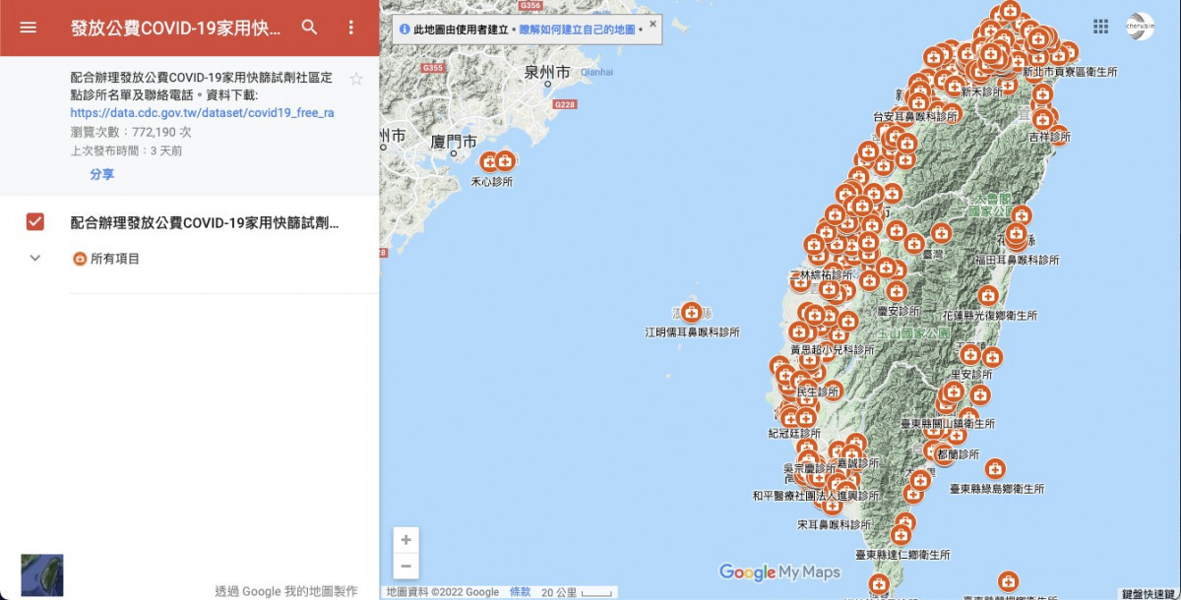Image resolution: width=1181 pixels, height=600 pixels.
Task: Expand the layer with the chevron arrow
Action: 35,258
